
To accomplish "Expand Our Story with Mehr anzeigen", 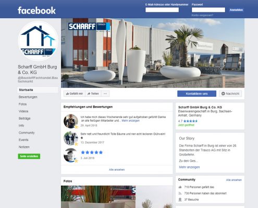I will (189, 167).
